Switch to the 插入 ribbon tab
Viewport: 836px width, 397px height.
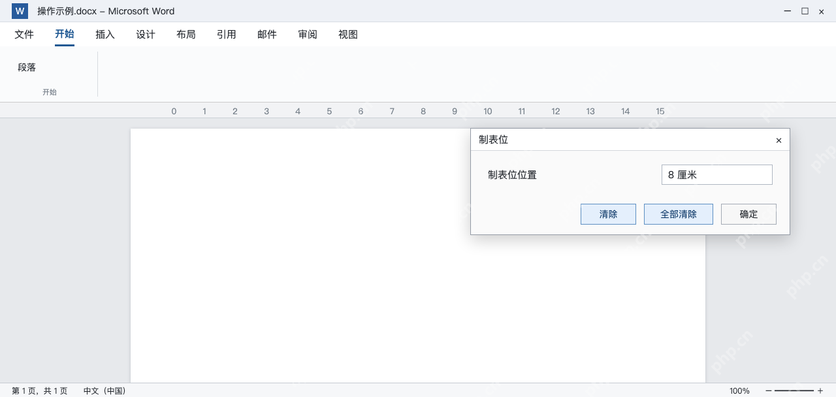coord(105,35)
